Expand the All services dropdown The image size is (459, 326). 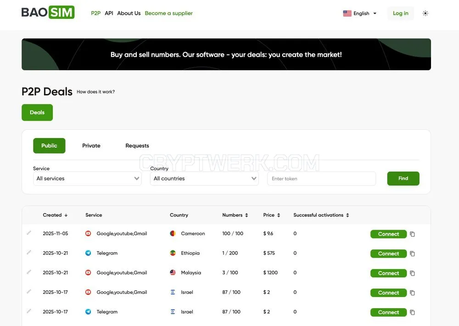tap(87, 179)
